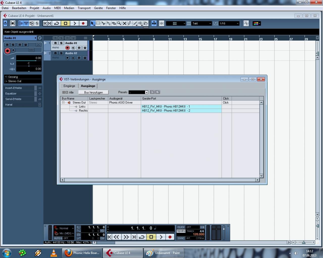The height and width of the screenshot is (258, 323).
Task: Select the Object Selection arrow tool
Action: point(93,23)
